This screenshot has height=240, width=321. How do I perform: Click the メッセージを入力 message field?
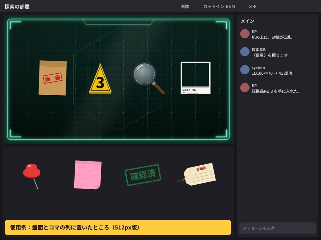click(x=277, y=228)
